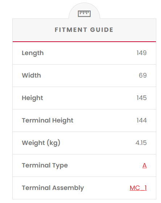Click the Height value 145
Image resolution: width=161 pixels, height=203 pixels.
coord(142,98)
